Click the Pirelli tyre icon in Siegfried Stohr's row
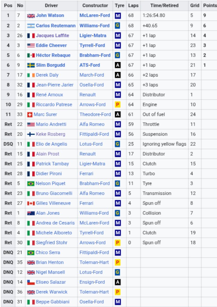 pos(118,243)
